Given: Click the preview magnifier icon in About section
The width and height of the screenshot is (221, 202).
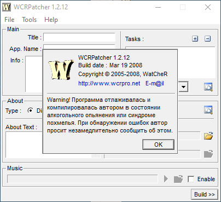Looking at the screenshot, I should 208,110.
